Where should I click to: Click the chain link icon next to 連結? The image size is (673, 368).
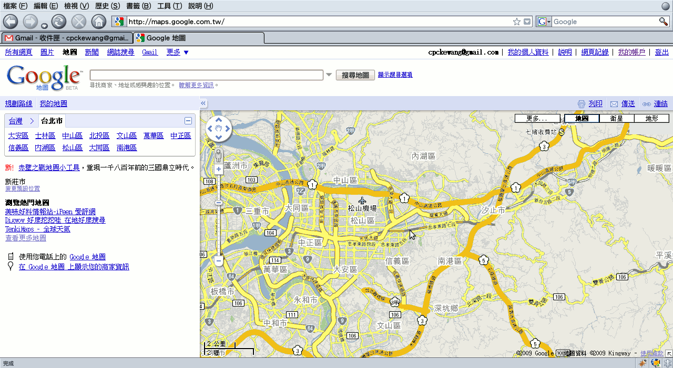coord(647,104)
